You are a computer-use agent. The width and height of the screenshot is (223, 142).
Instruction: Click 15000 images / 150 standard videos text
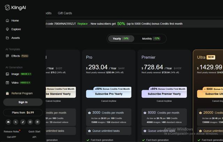[x=109, y=122]
